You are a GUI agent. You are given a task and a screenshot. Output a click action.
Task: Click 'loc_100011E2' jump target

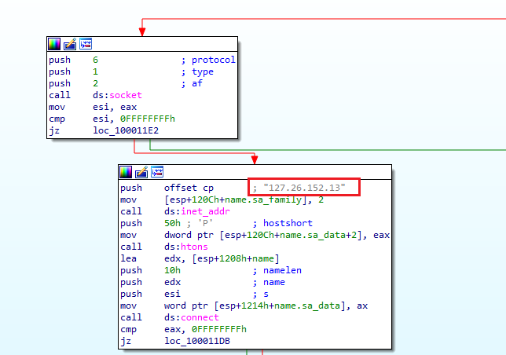click(126, 130)
